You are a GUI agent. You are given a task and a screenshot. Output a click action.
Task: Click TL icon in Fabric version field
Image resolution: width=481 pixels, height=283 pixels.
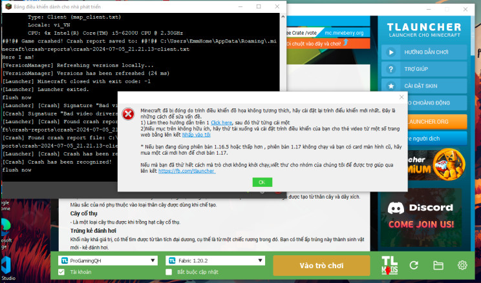(172, 260)
